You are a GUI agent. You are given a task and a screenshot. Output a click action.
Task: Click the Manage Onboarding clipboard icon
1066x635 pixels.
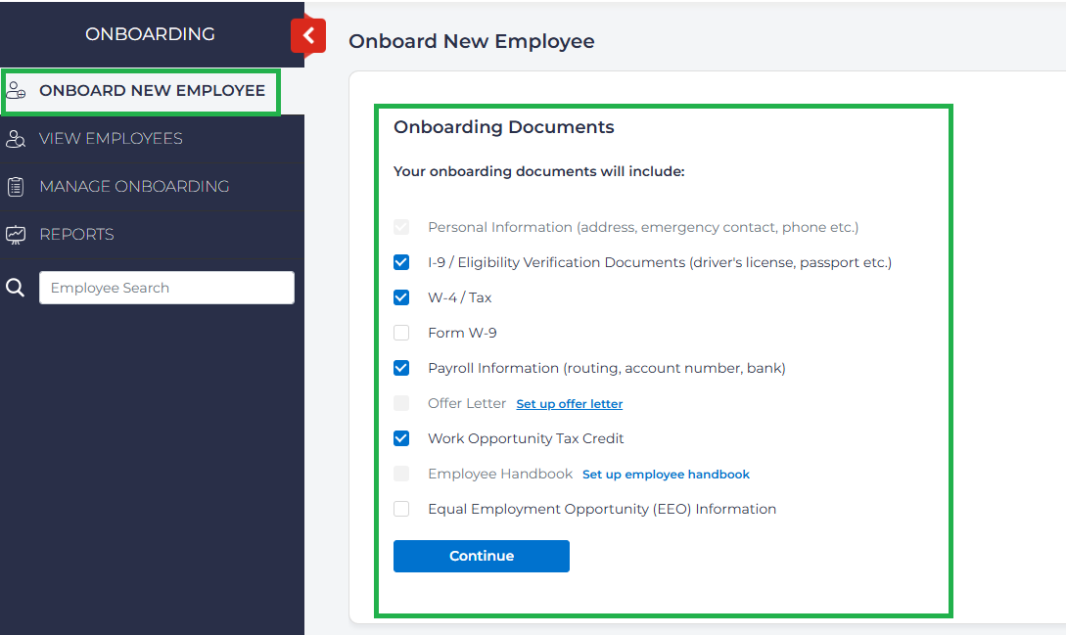pyautogui.click(x=16, y=187)
